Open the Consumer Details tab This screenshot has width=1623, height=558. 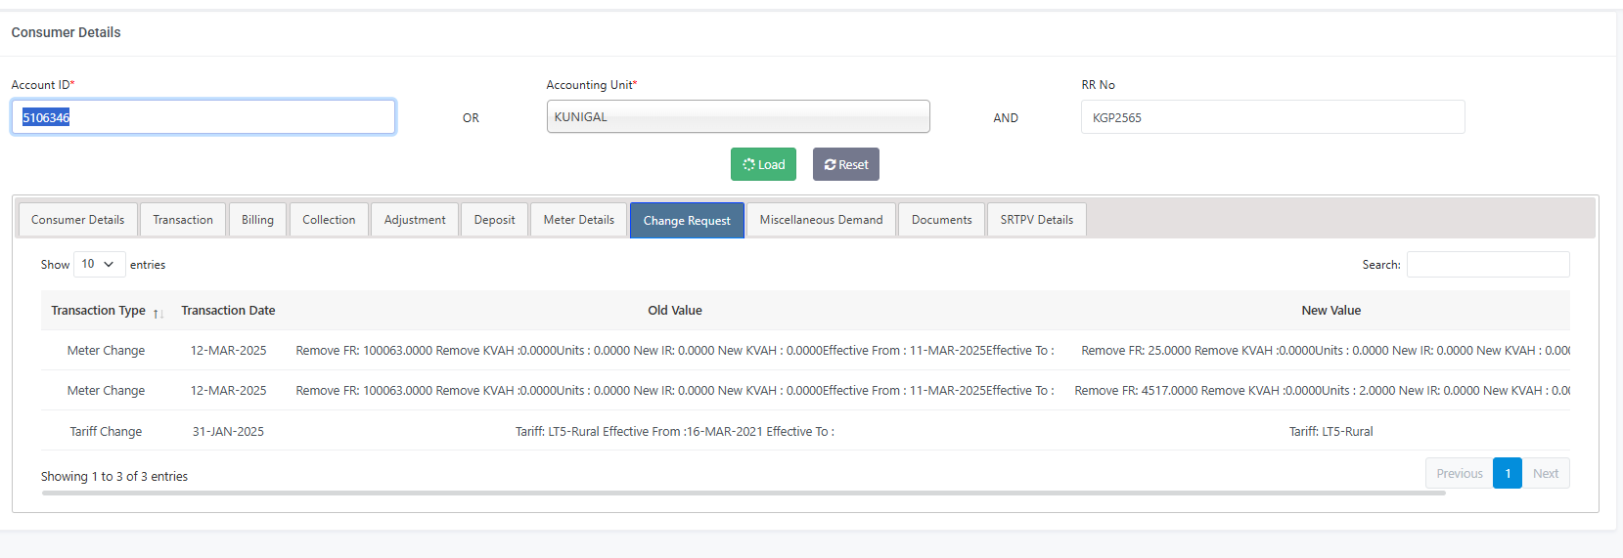[x=77, y=220]
